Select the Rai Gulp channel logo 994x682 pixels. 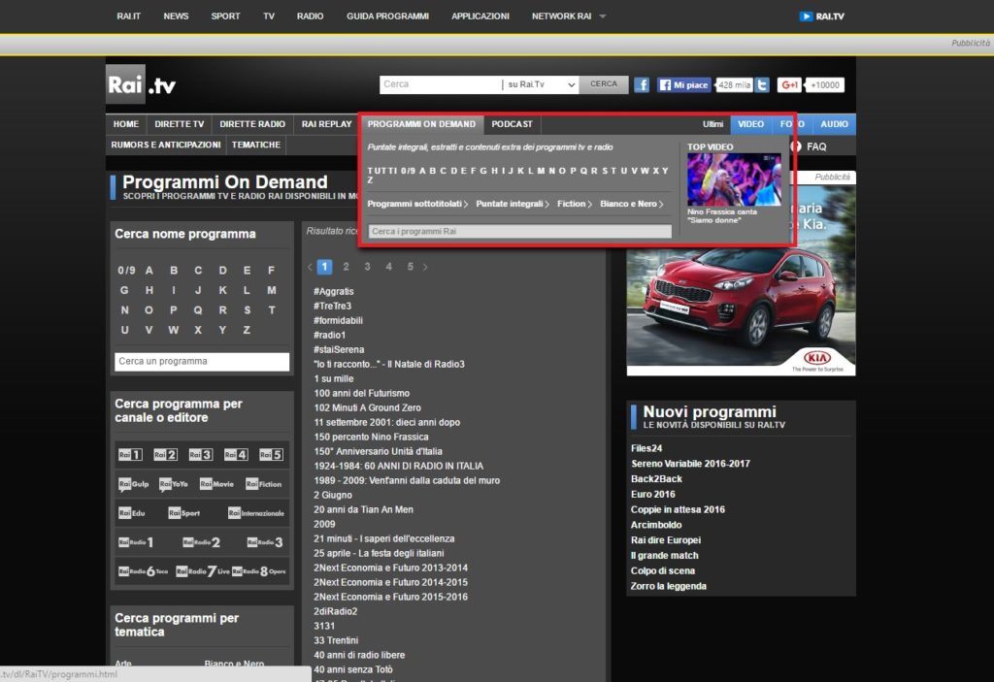pyautogui.click(x=133, y=483)
